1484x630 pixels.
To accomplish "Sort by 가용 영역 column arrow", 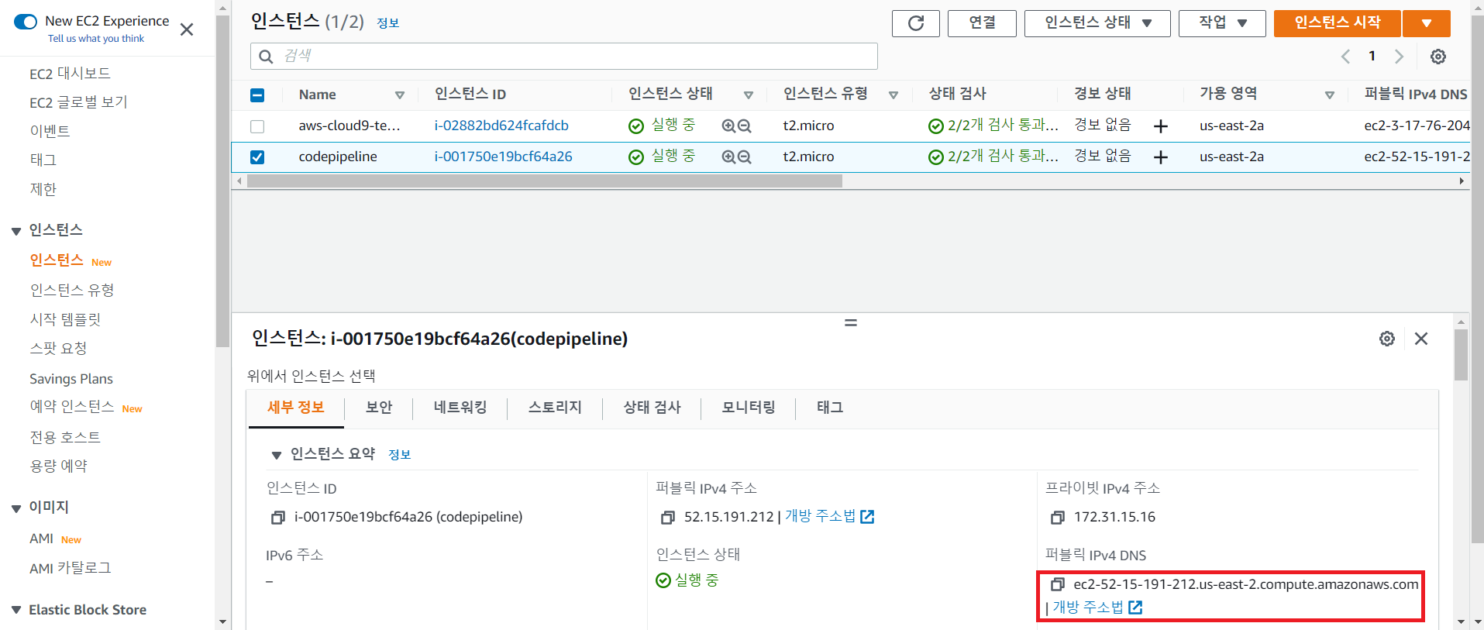I will pyautogui.click(x=1330, y=95).
